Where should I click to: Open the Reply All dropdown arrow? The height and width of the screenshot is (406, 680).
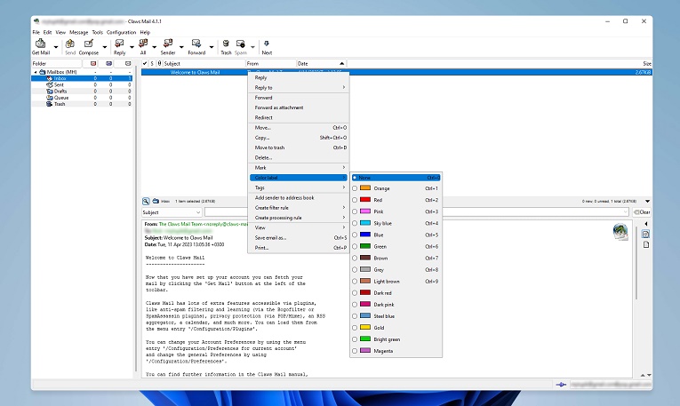[154, 47]
